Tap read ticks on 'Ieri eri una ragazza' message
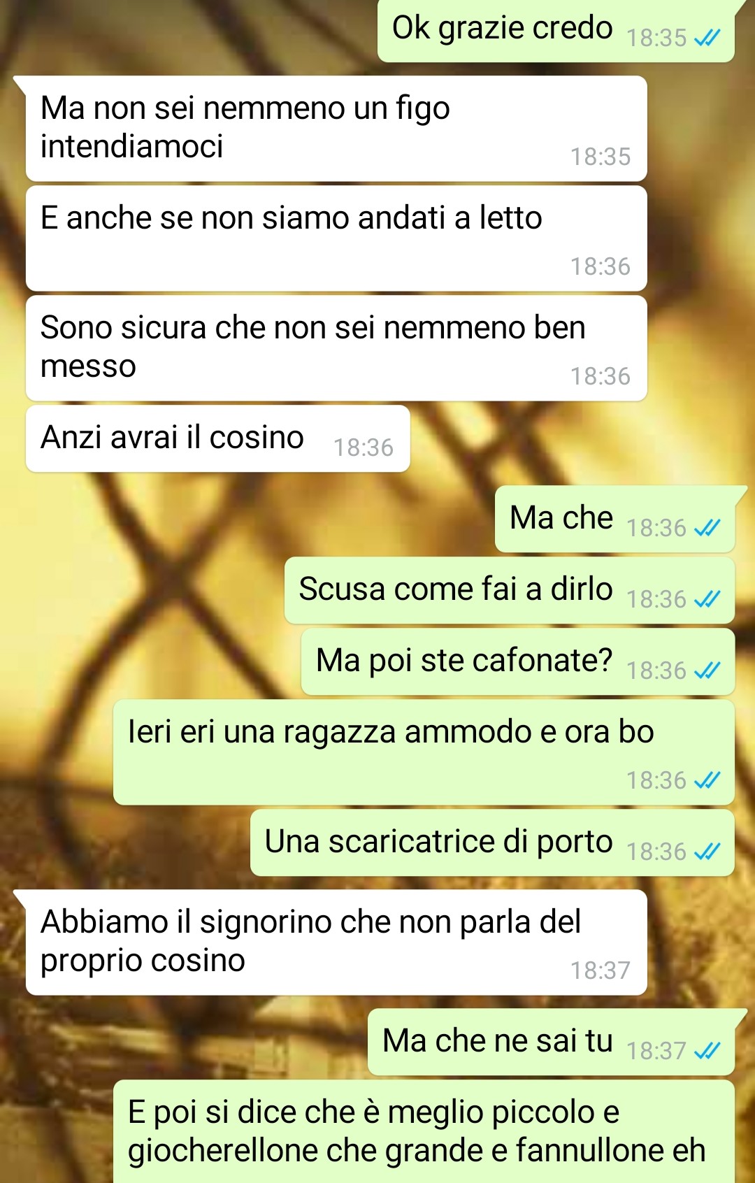 click(x=707, y=780)
